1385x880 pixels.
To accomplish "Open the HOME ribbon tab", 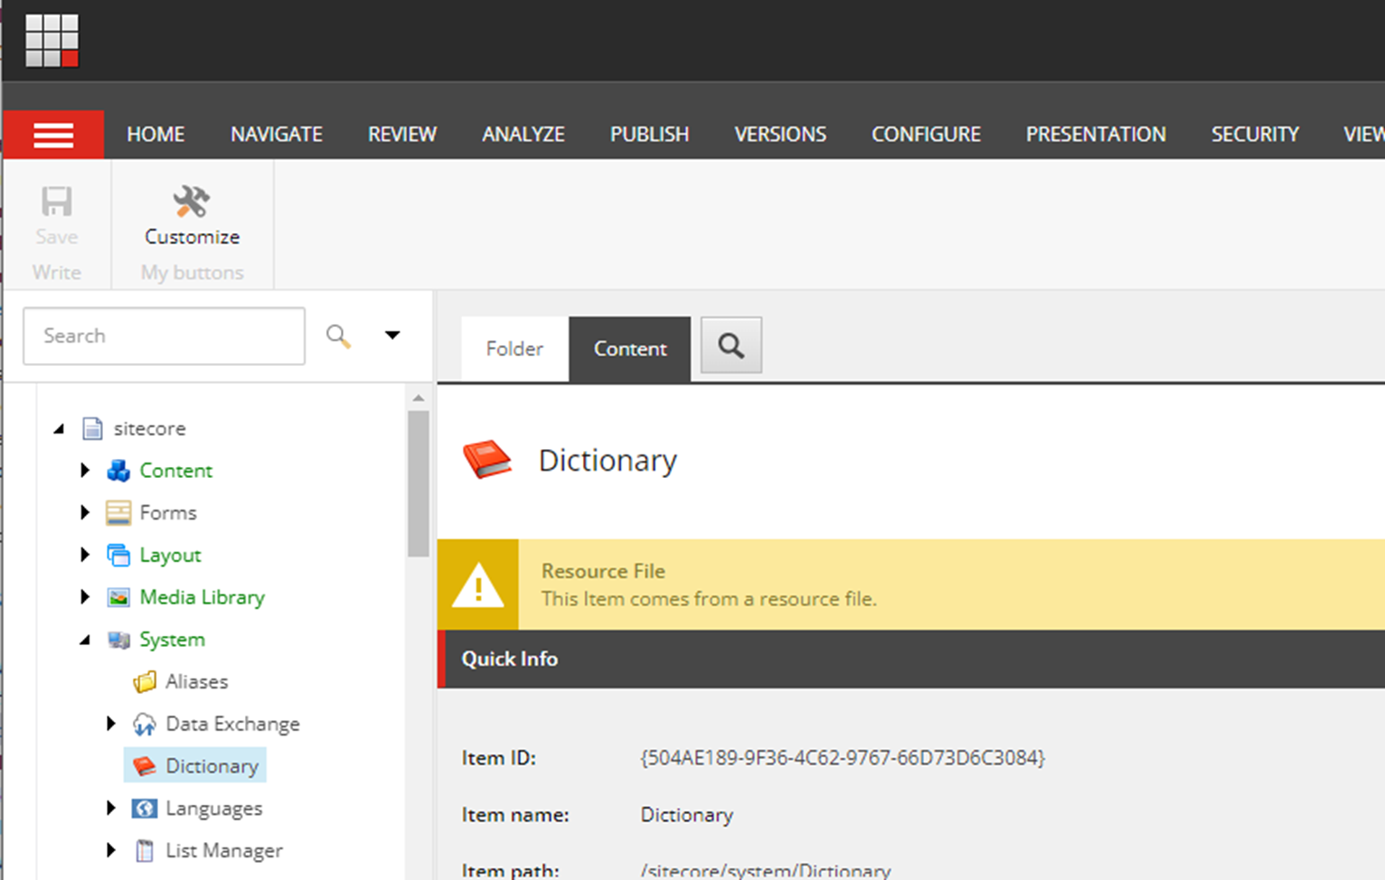I will tap(155, 135).
